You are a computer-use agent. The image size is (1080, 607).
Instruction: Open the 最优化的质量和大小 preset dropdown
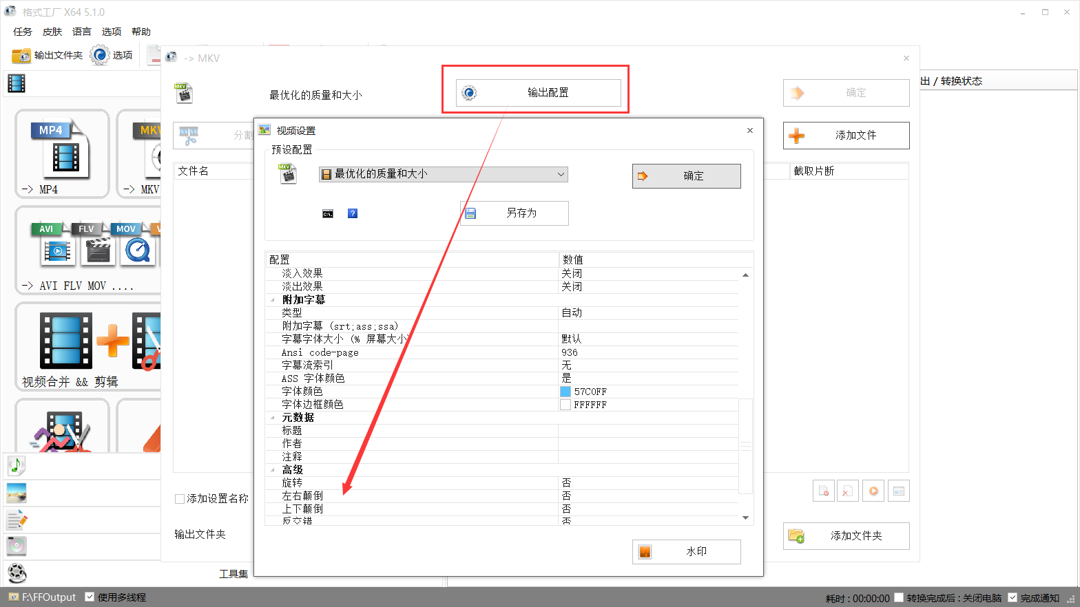point(444,174)
